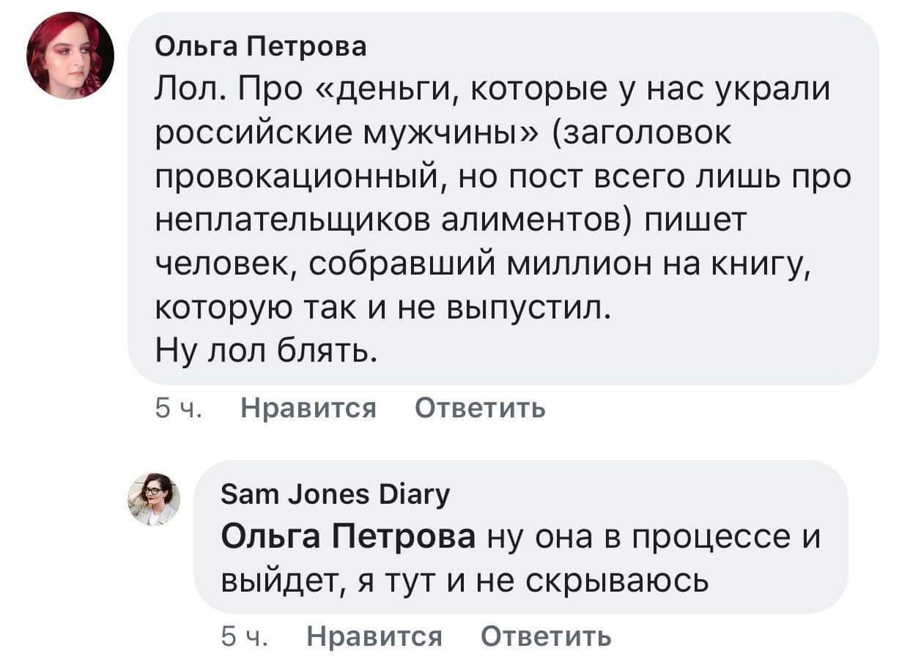Click the Sam Jones Diary author name
Screen dimensions: 910x670
[335, 495]
